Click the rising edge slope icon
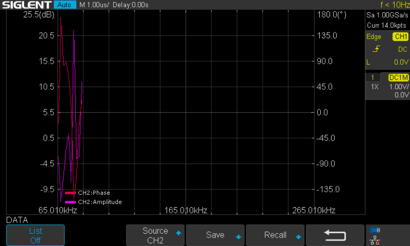Image resolution: width=410 pixels, height=246 pixels. (377, 49)
